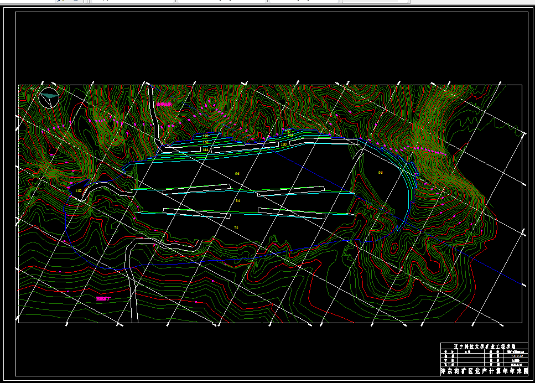
Task: Select the '192' elevation label near the west road
Action: 79,191
